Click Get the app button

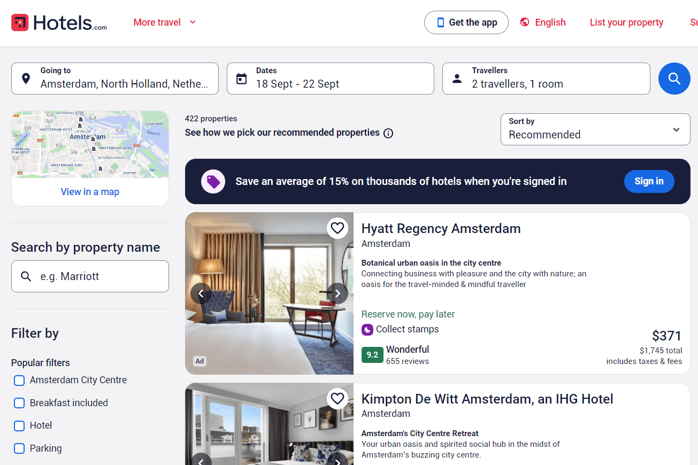(x=466, y=22)
